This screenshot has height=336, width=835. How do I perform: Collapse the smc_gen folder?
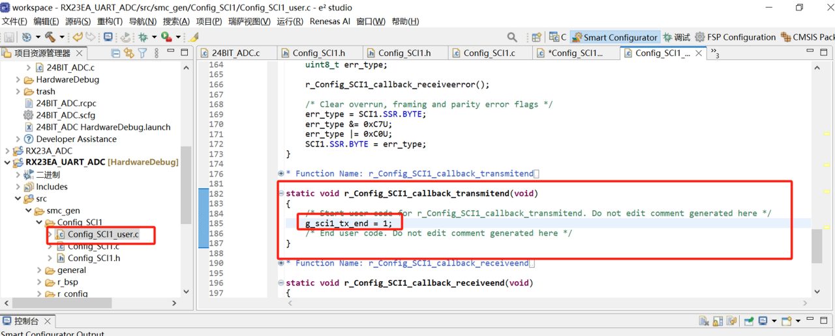click(28, 211)
